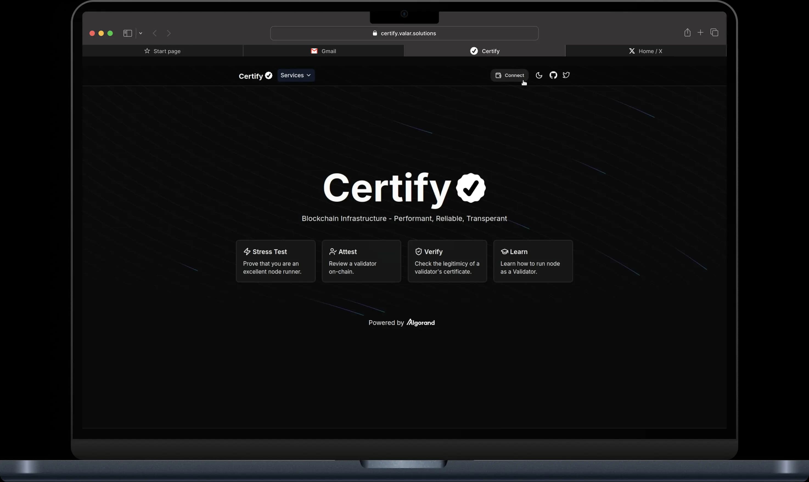809x482 pixels.
Task: Go forward with the browser forward arrow
Action: [x=168, y=33]
